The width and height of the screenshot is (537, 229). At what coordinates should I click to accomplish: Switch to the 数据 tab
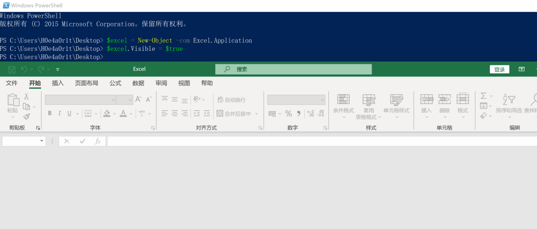139,84
